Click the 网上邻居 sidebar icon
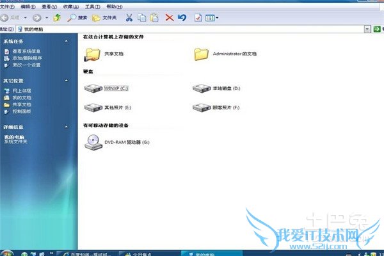 (6, 91)
